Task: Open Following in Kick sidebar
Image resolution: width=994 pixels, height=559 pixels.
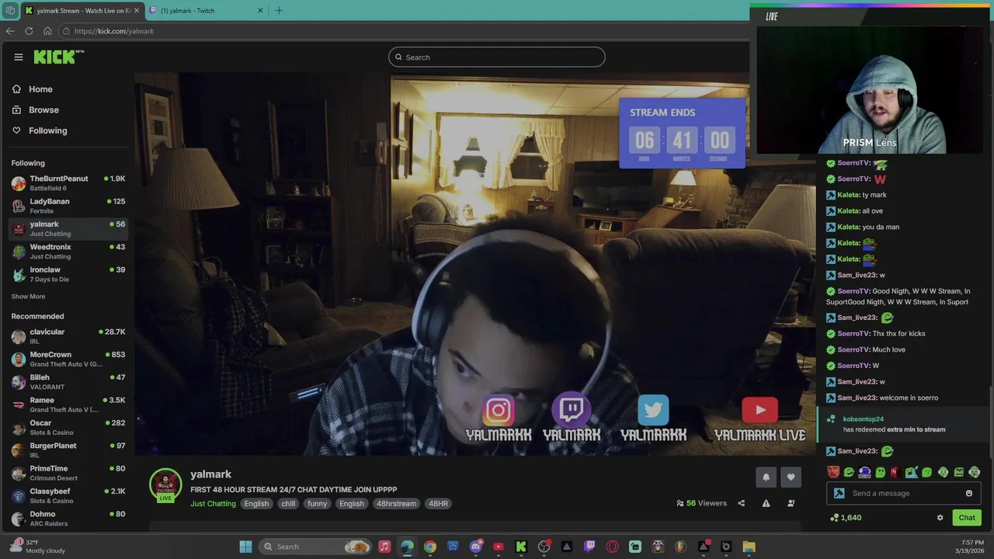Action: pyautogui.click(x=47, y=130)
